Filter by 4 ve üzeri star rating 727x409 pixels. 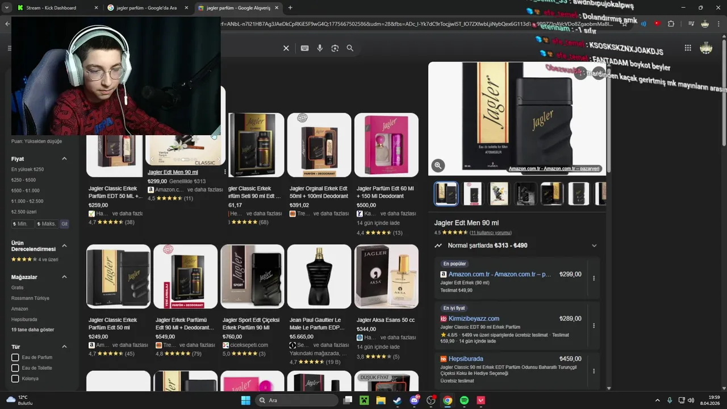35,260
